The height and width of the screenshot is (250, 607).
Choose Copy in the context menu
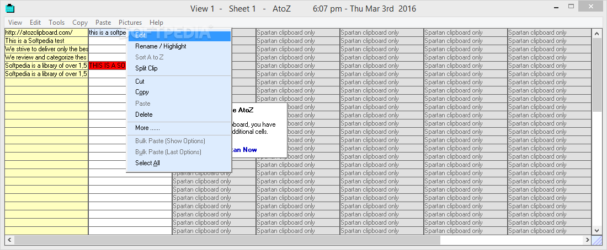point(179,93)
